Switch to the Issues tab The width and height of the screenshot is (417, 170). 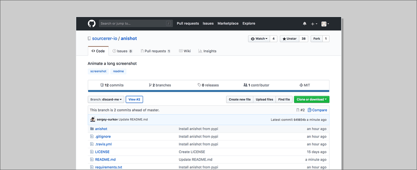pyautogui.click(x=122, y=51)
